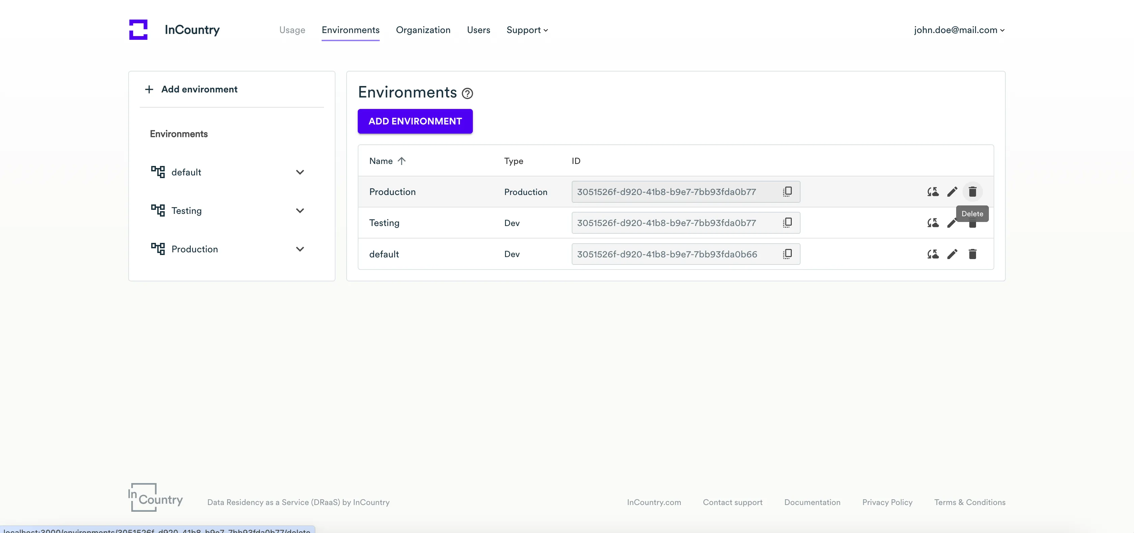This screenshot has height=533, width=1134.
Task: Go to the Users tab
Action: coord(478,30)
